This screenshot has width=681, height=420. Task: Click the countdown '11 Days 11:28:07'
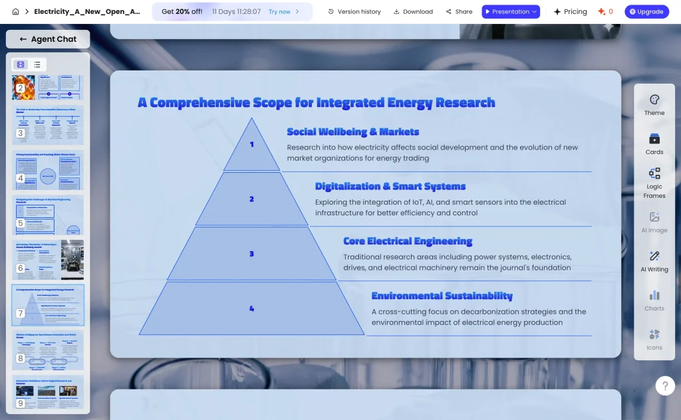236,12
